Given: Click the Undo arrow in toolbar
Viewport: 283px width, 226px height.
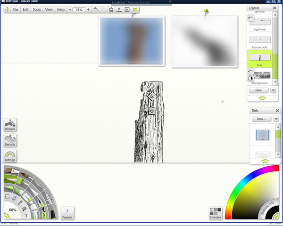Looking at the screenshot, I should click(95, 9).
